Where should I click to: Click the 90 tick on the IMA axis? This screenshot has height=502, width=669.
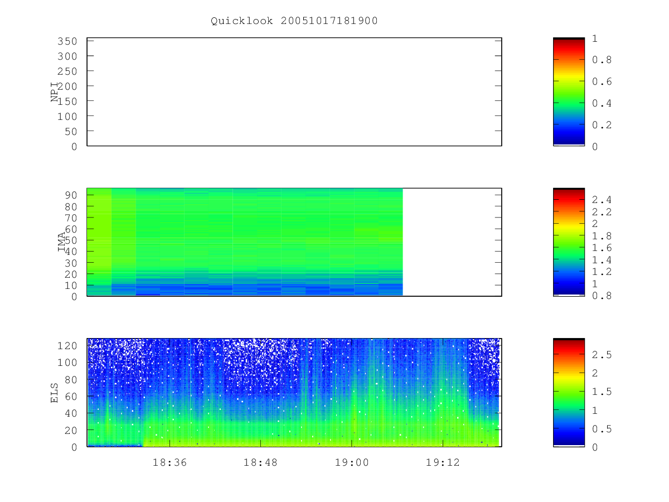72,195
